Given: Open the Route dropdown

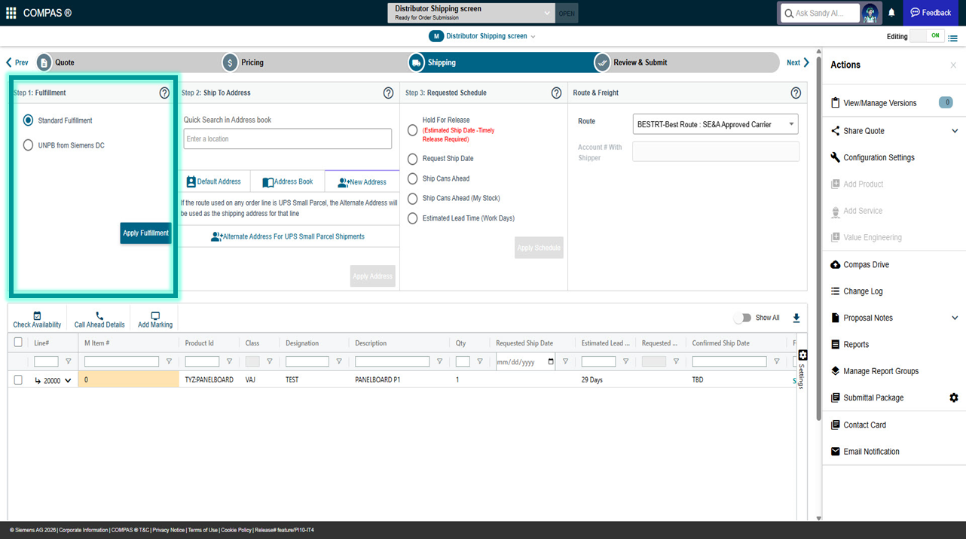Looking at the screenshot, I should (715, 124).
